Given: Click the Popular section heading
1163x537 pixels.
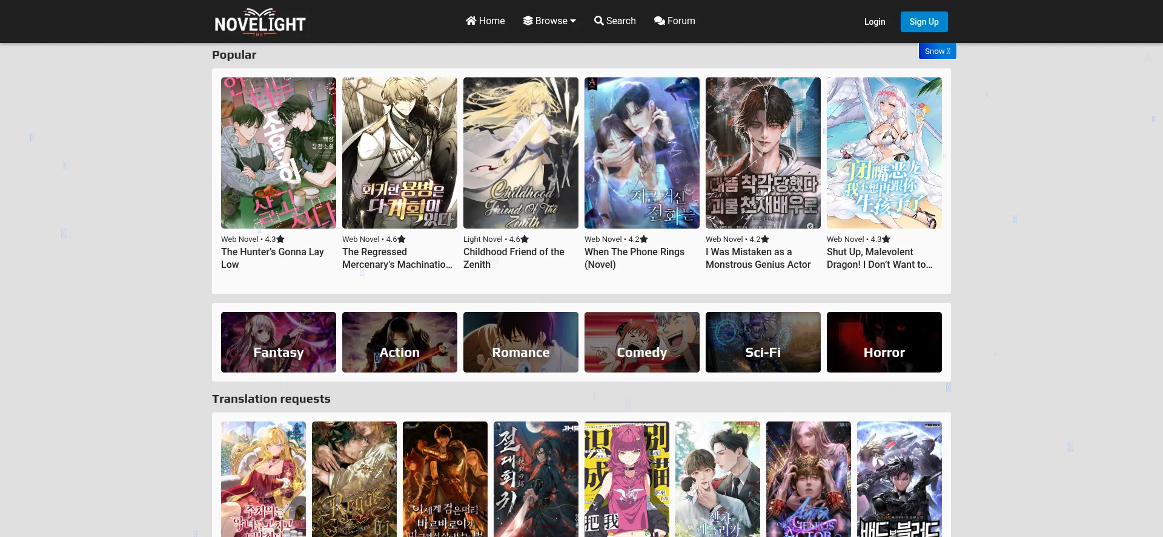Looking at the screenshot, I should [234, 55].
